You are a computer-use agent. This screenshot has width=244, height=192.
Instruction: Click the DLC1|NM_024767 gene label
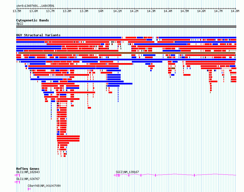point(28,179)
